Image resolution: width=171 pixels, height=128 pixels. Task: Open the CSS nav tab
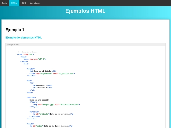(24, 3)
